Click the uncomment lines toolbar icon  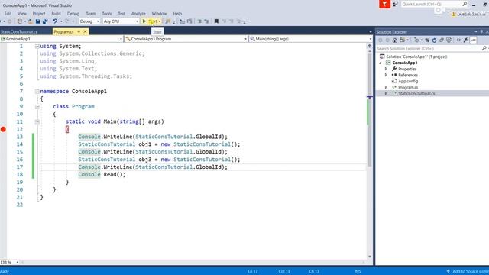click(206, 21)
